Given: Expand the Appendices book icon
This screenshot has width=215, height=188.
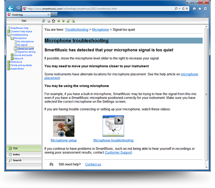Looking at the screenshot, I should pos(9,69).
